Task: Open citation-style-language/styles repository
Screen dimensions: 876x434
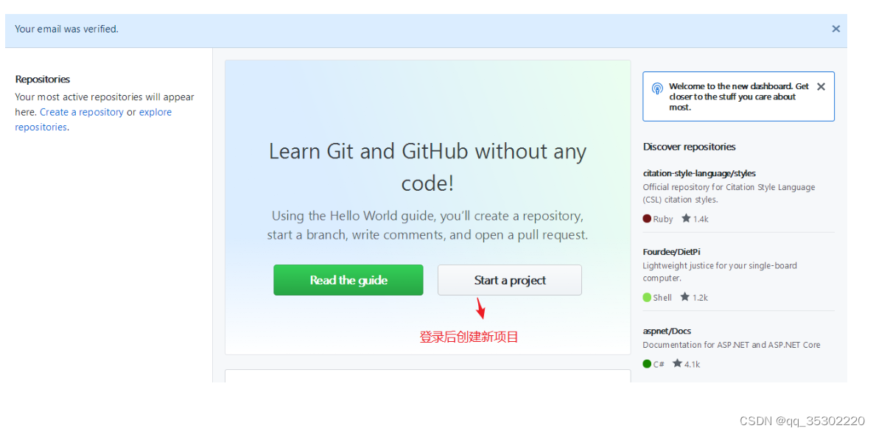Action: click(699, 173)
